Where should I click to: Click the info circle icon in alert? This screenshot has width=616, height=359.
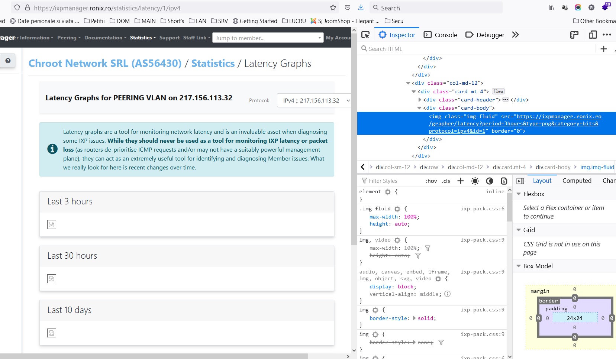pos(52,149)
